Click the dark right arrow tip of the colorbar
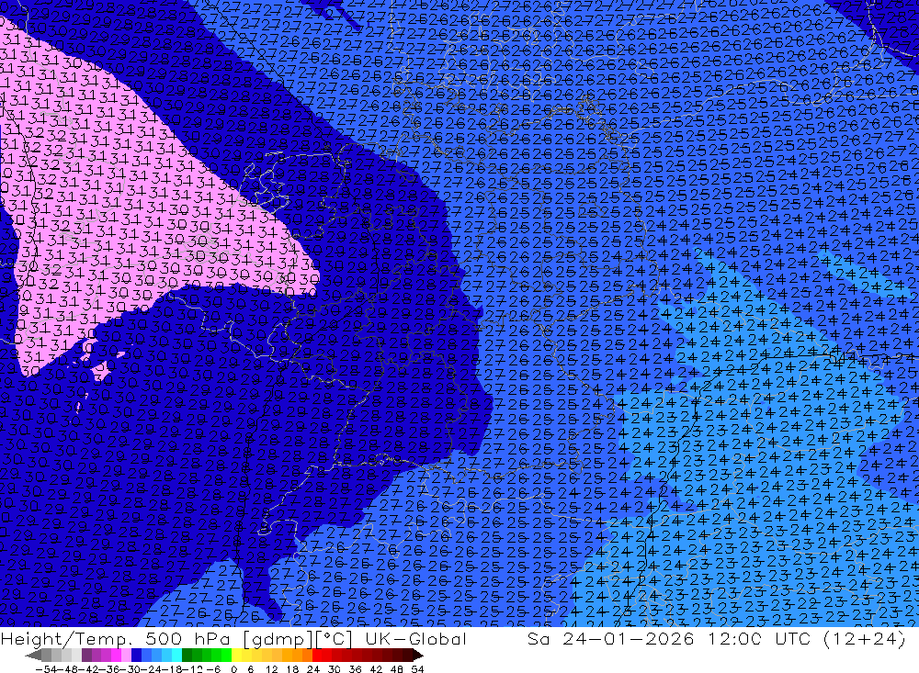The width and height of the screenshot is (919, 673). point(418,656)
